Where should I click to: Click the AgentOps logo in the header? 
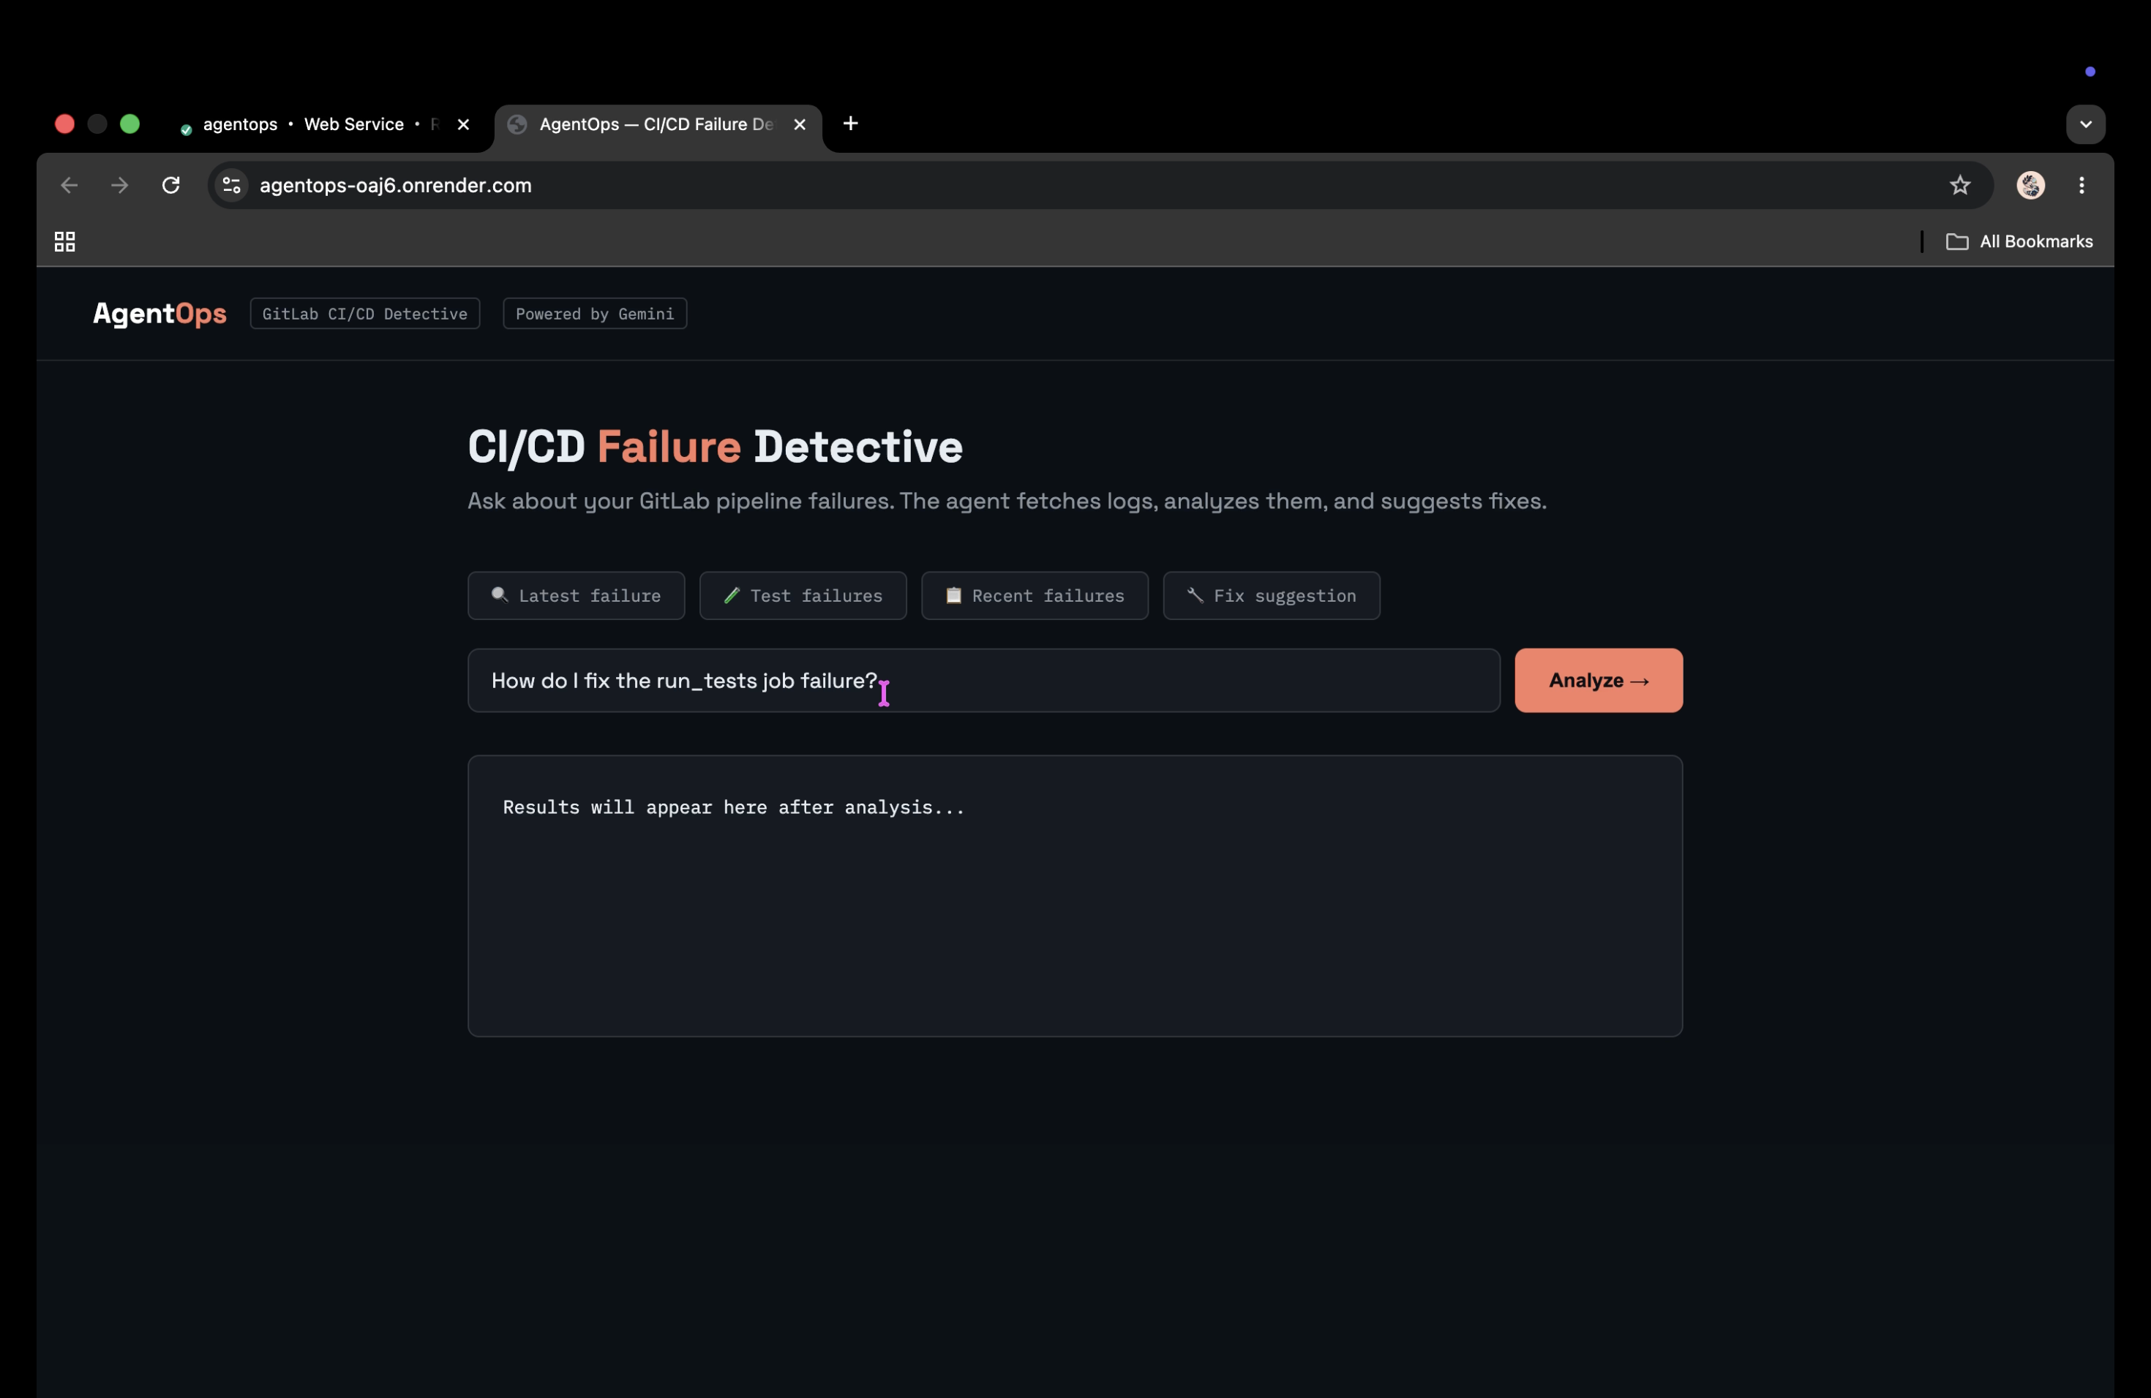(x=160, y=314)
